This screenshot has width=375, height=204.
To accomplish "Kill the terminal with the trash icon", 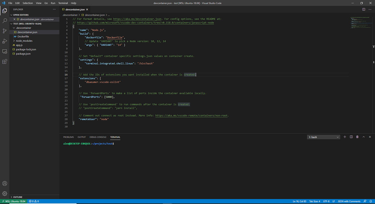I will point(357,137).
